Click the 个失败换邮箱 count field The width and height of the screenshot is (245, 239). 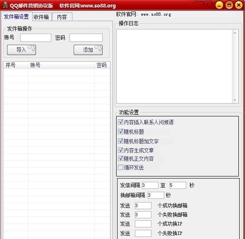143,215
